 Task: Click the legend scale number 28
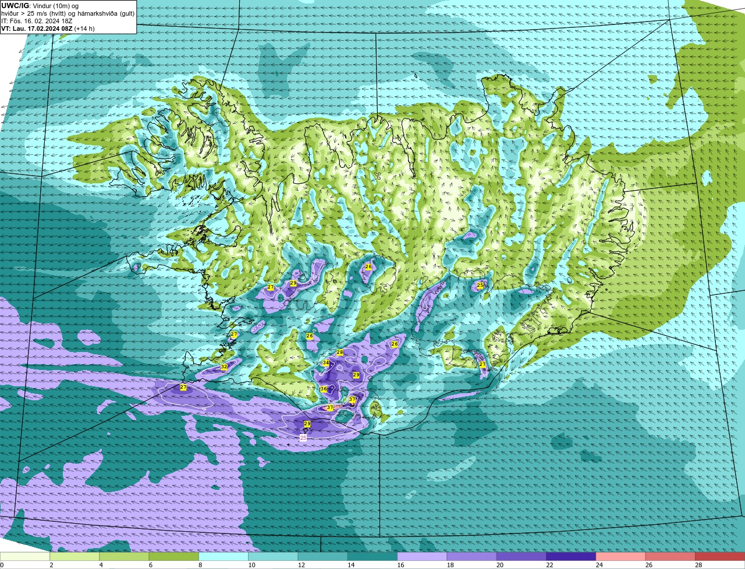pyautogui.click(x=698, y=565)
